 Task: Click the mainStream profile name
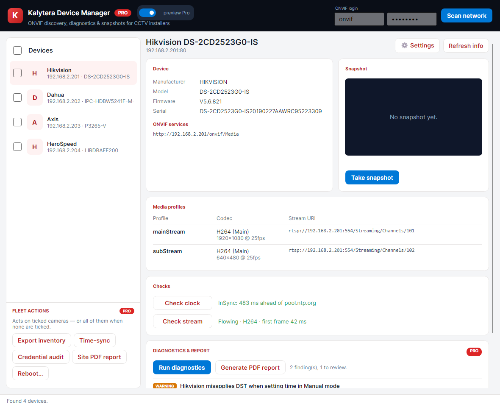click(169, 231)
